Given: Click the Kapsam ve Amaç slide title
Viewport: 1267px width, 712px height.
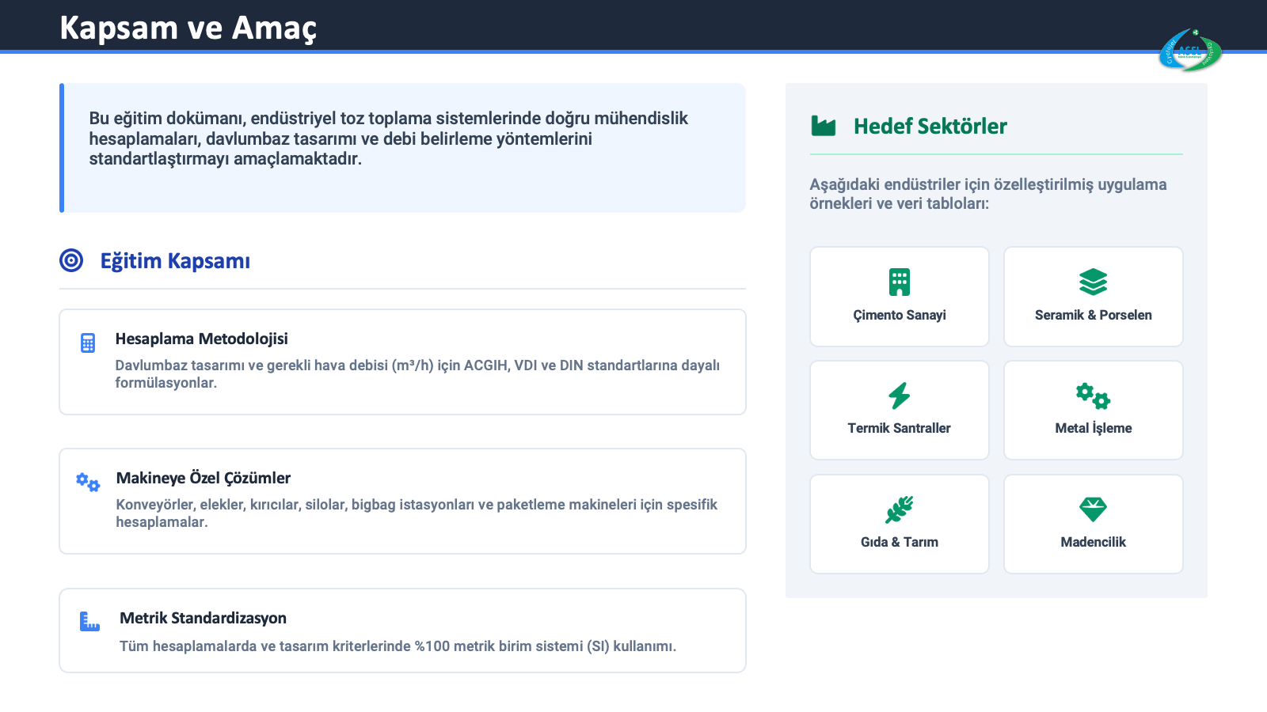Looking at the screenshot, I should tap(188, 28).
